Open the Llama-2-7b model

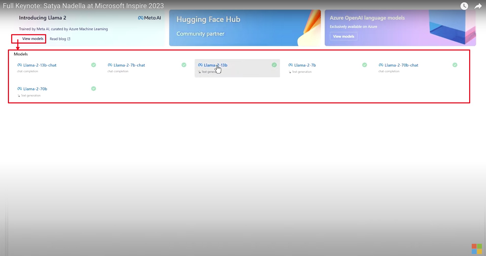tap(305, 65)
